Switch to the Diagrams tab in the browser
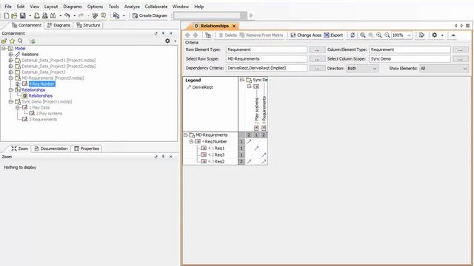The width and height of the screenshot is (474, 266). pos(59,25)
